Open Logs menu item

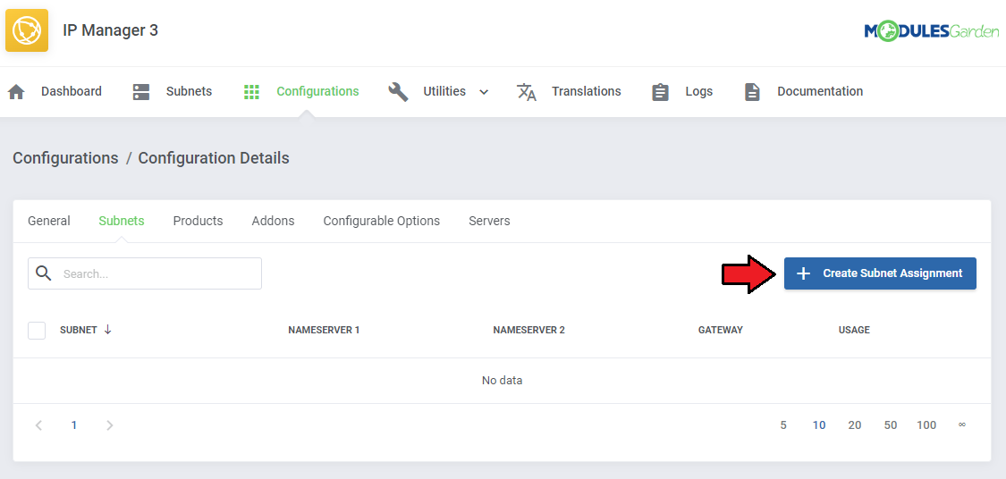pyautogui.click(x=698, y=92)
